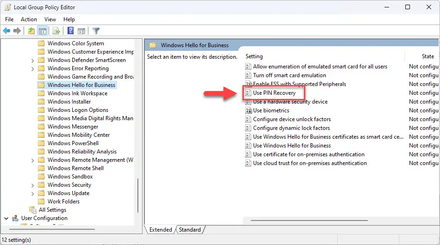
Task: Select 'Use Windows Hello for Business certificates' setting
Action: point(328,137)
